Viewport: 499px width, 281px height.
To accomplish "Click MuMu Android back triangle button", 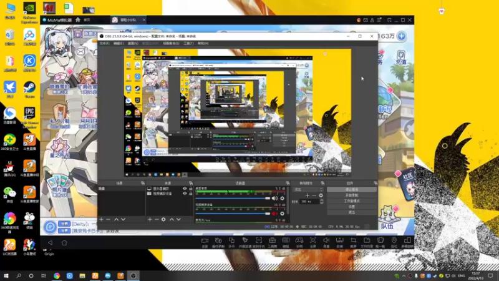I will click(x=50, y=243).
